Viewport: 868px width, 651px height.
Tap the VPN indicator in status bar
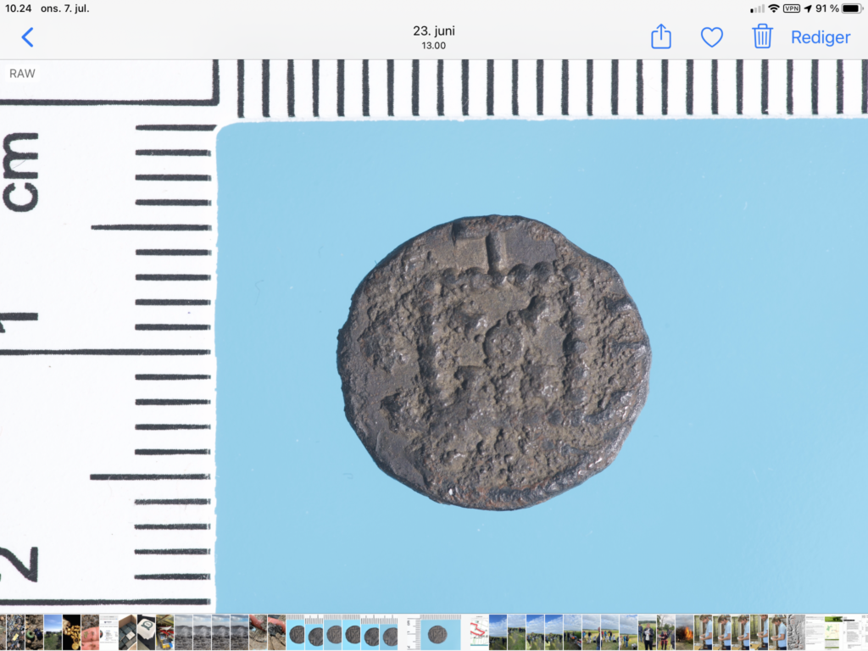pos(792,8)
